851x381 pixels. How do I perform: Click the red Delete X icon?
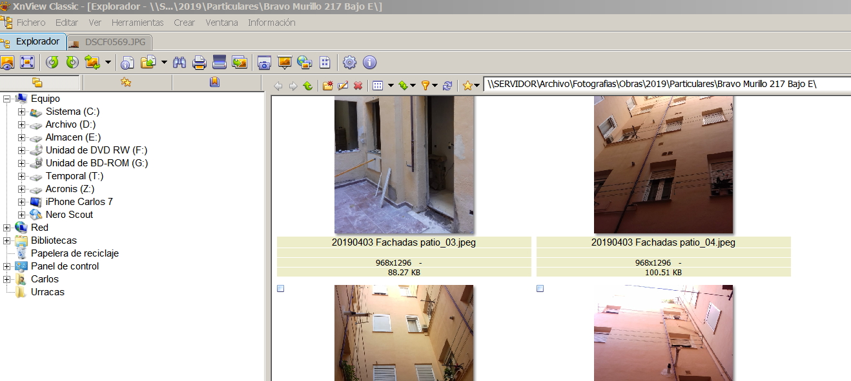tap(358, 85)
